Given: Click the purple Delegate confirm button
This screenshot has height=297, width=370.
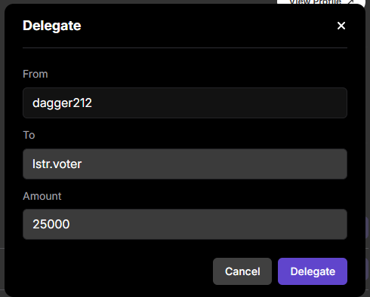Looking at the screenshot, I should coord(313,271).
